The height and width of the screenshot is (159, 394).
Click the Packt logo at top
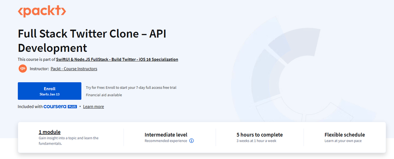[x=42, y=11]
